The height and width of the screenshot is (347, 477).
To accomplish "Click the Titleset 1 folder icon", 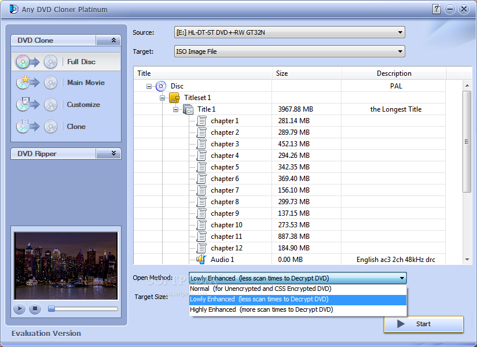I will click(174, 98).
